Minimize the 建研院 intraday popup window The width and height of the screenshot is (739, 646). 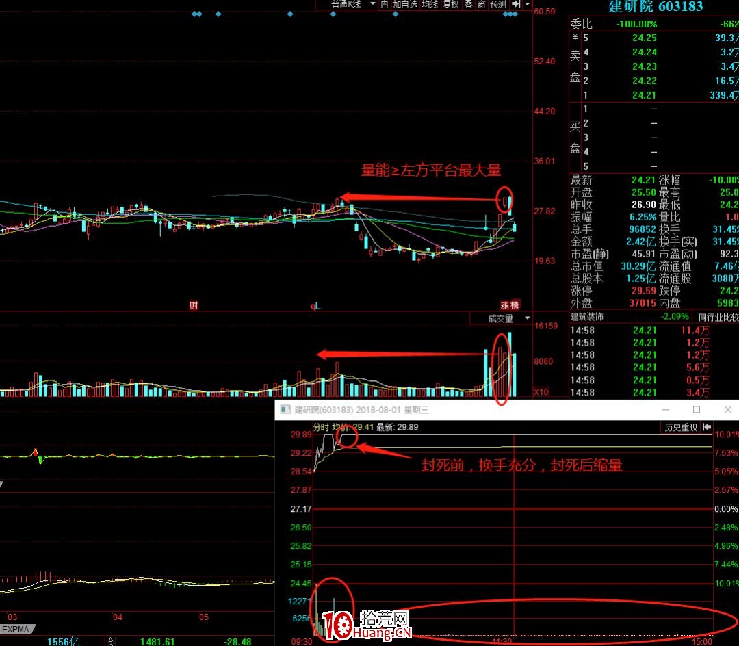coord(666,409)
